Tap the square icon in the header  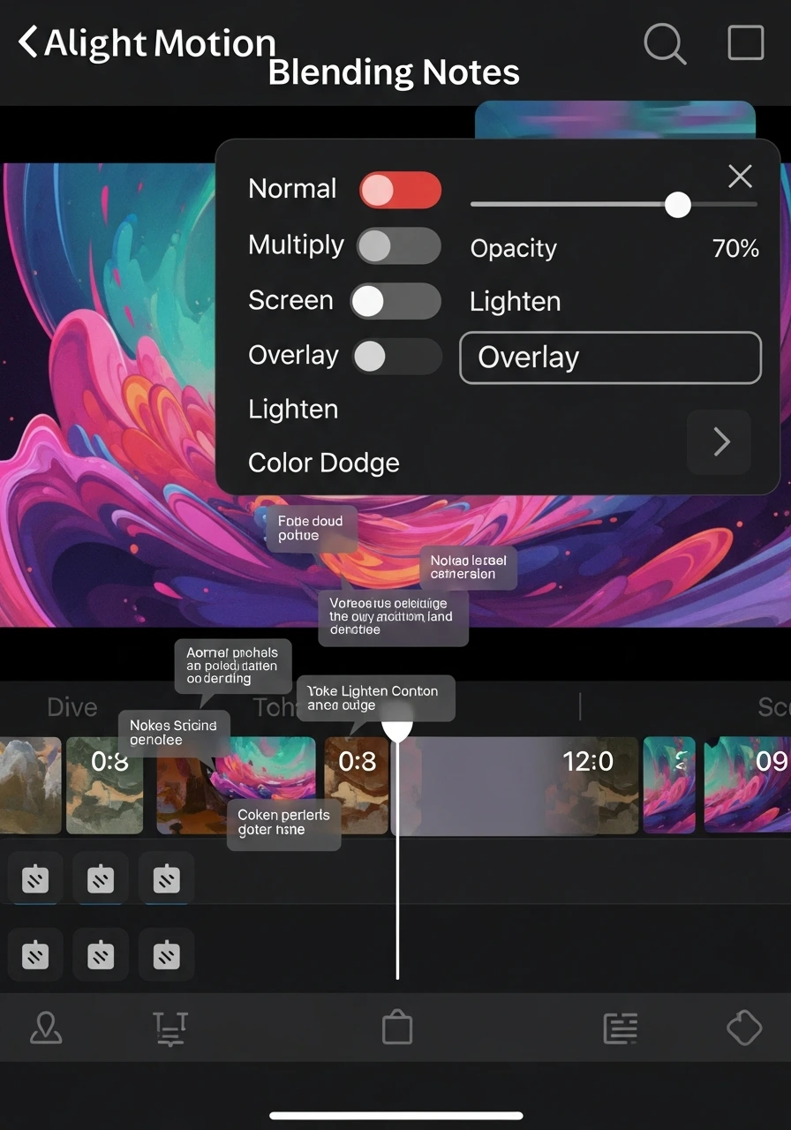coord(745,42)
